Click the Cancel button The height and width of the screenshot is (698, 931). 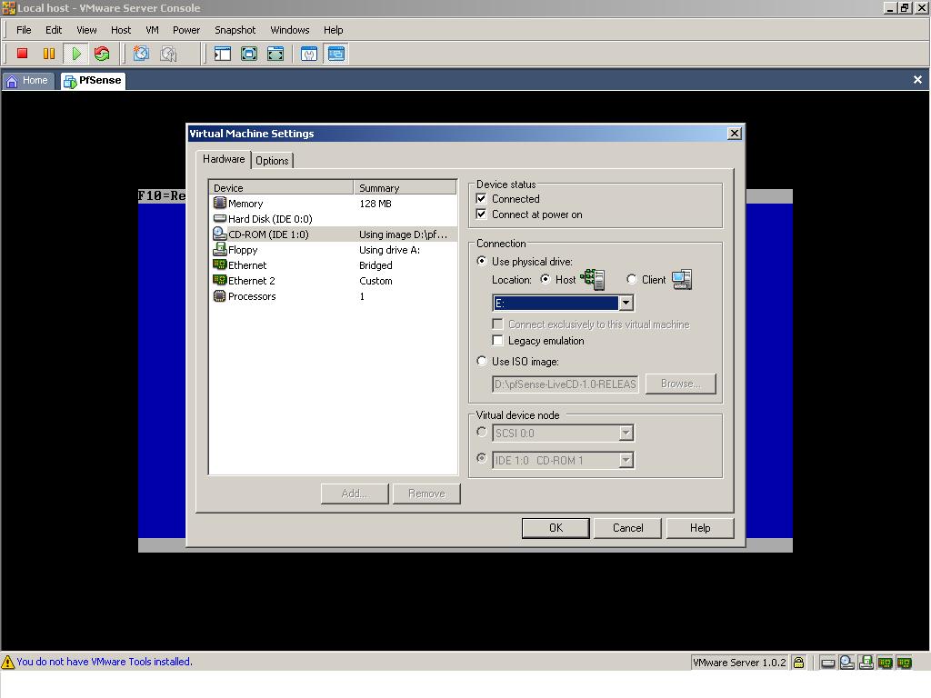[627, 528]
